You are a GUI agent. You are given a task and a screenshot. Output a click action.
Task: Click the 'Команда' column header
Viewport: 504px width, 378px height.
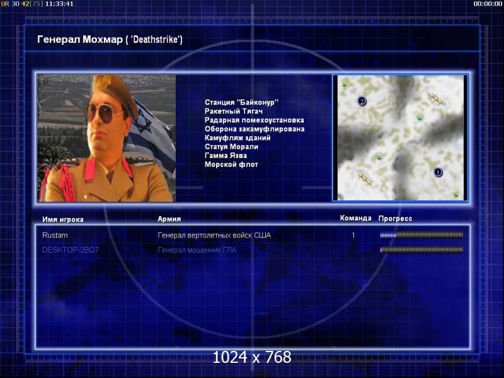click(x=355, y=218)
